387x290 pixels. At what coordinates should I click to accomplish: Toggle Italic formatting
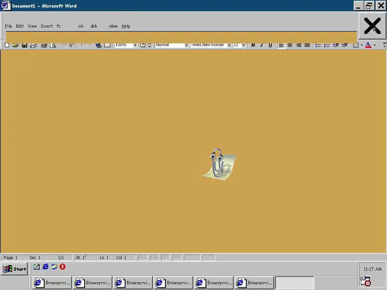point(262,45)
